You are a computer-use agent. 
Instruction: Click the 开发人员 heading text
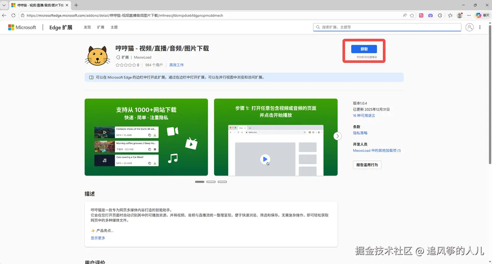(361, 144)
